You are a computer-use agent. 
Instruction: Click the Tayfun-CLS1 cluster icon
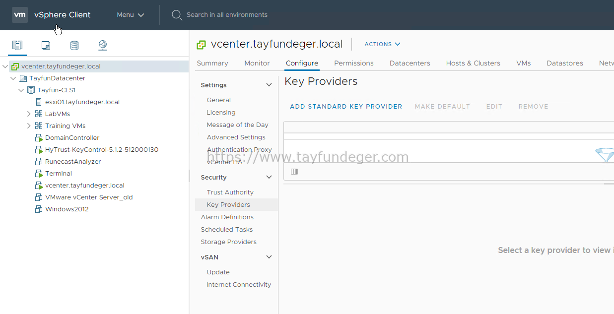coord(31,90)
